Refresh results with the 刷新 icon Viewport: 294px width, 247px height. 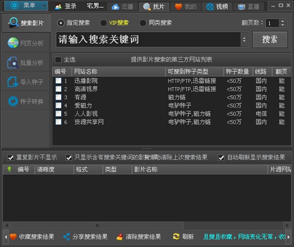click(x=176, y=237)
